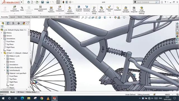The image size is (179, 101).
Task: Open the Layout tab
Action: pos(12,17)
